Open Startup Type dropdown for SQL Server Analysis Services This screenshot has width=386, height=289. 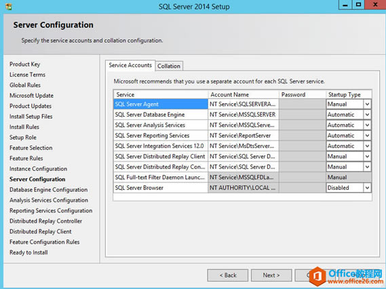pos(367,125)
